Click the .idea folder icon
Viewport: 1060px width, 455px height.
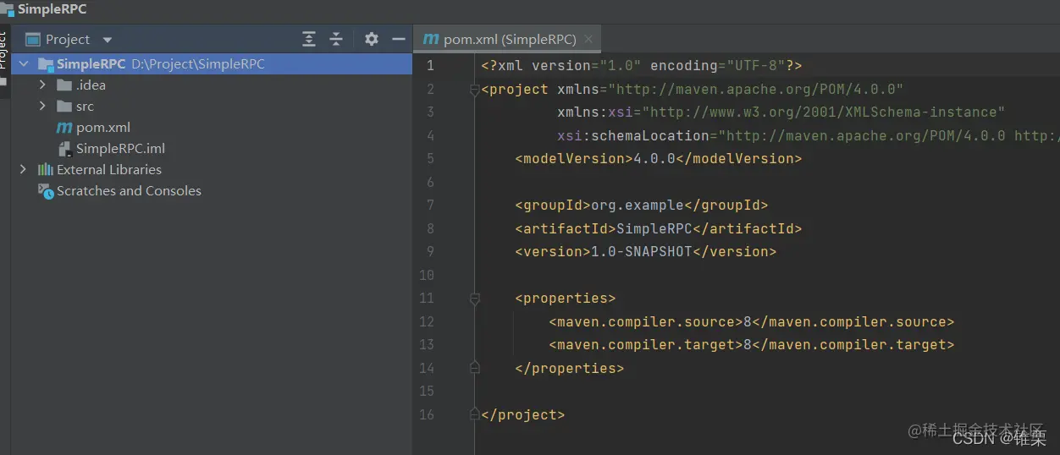pos(64,85)
